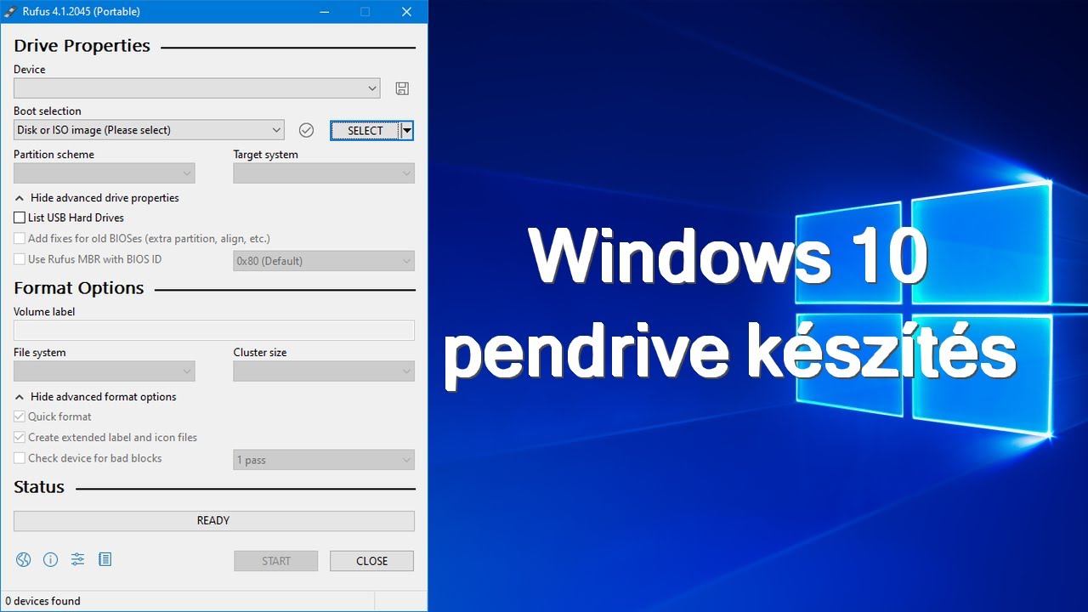Toggle Use Rufus MBR with BIOS ID
Screen dimensions: 1088x612
tap(20, 259)
